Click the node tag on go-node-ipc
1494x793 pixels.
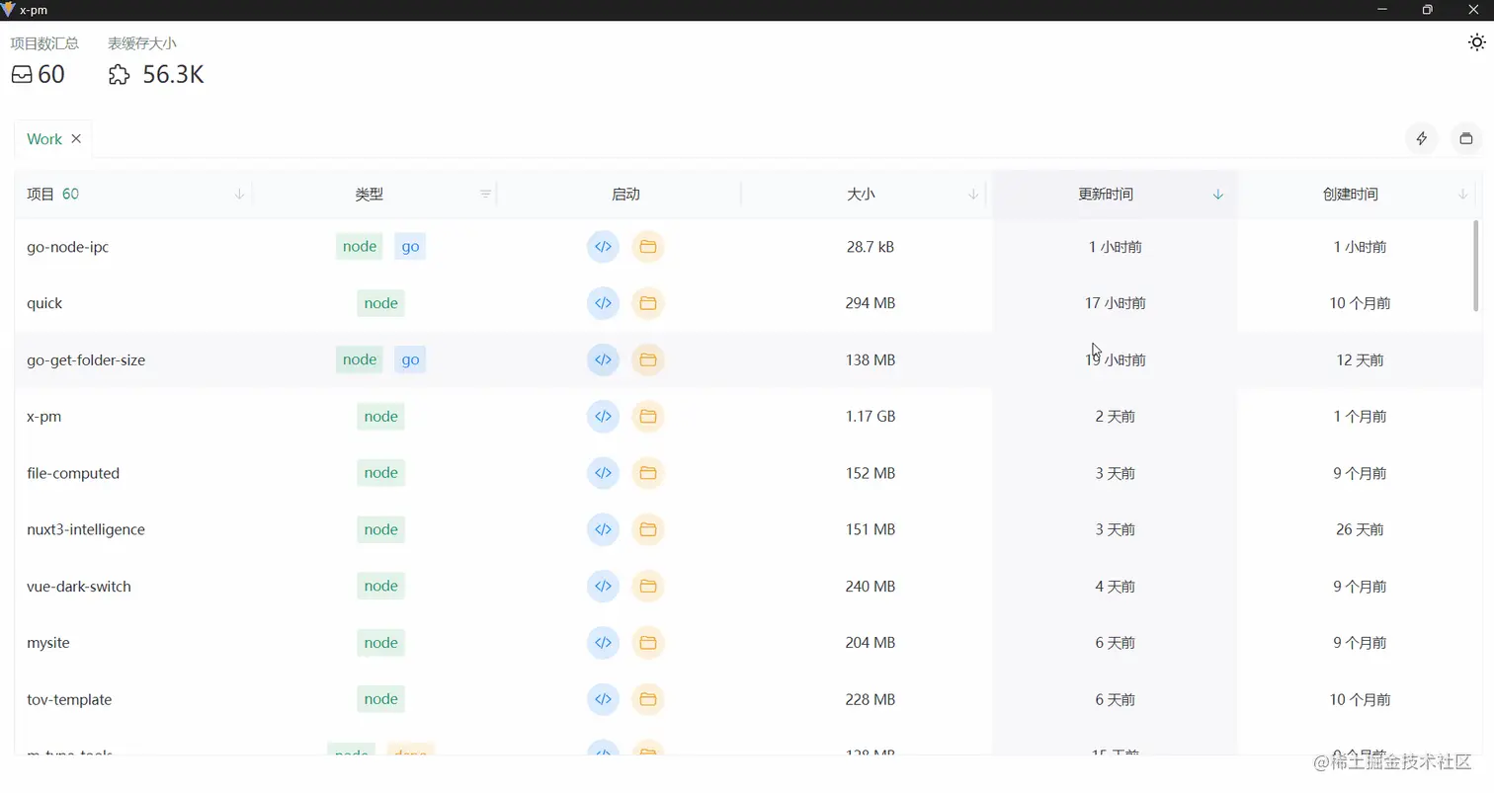pos(360,247)
